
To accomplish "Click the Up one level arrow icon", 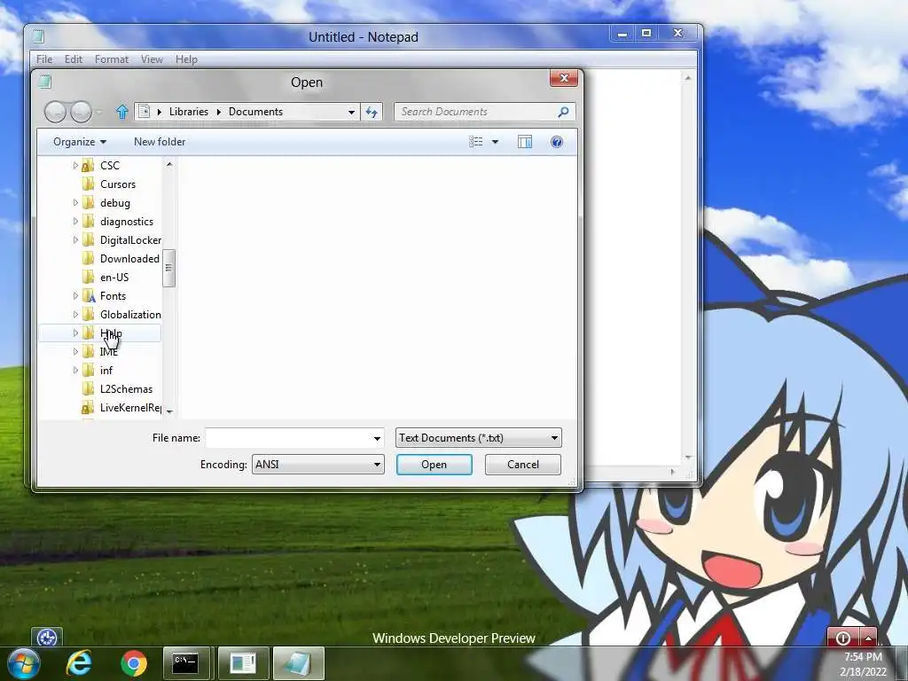I will click(x=121, y=112).
